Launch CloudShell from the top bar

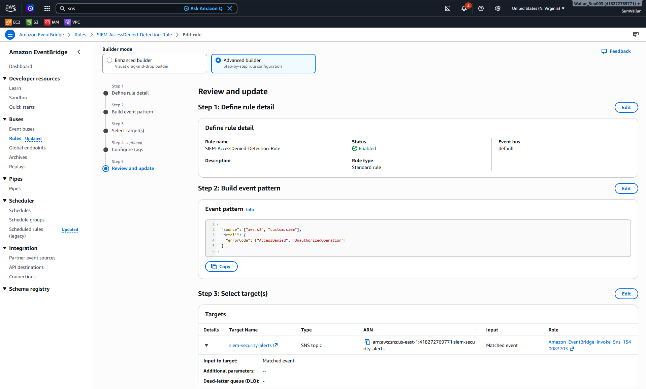(x=448, y=8)
